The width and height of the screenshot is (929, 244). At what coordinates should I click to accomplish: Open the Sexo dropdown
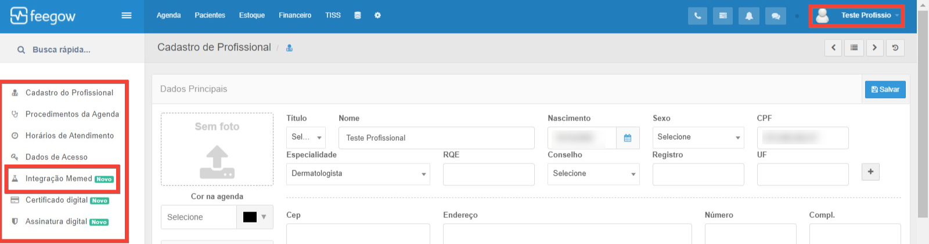[698, 137]
